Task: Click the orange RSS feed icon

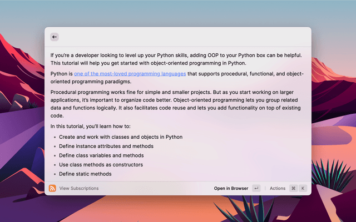Action: coord(52,188)
